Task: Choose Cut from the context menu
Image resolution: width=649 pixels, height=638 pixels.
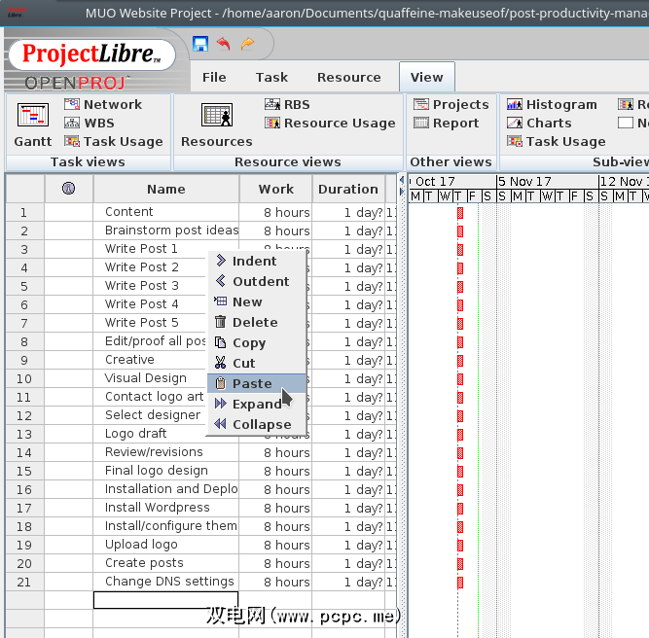Action: 256,363
